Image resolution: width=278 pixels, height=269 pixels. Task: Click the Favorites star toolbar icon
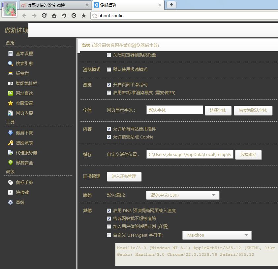pos(84,16)
